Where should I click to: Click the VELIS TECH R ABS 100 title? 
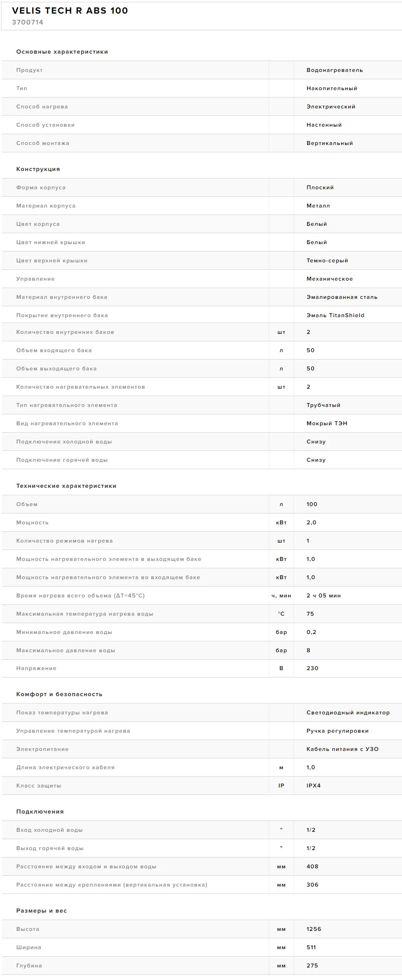click(70, 11)
